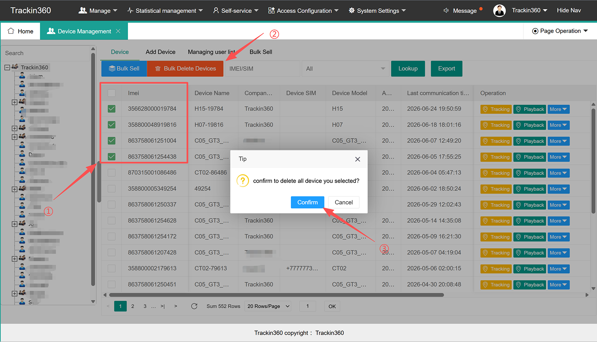The height and width of the screenshot is (342, 597).
Task: Open the Statistical management menu
Action: (165, 11)
